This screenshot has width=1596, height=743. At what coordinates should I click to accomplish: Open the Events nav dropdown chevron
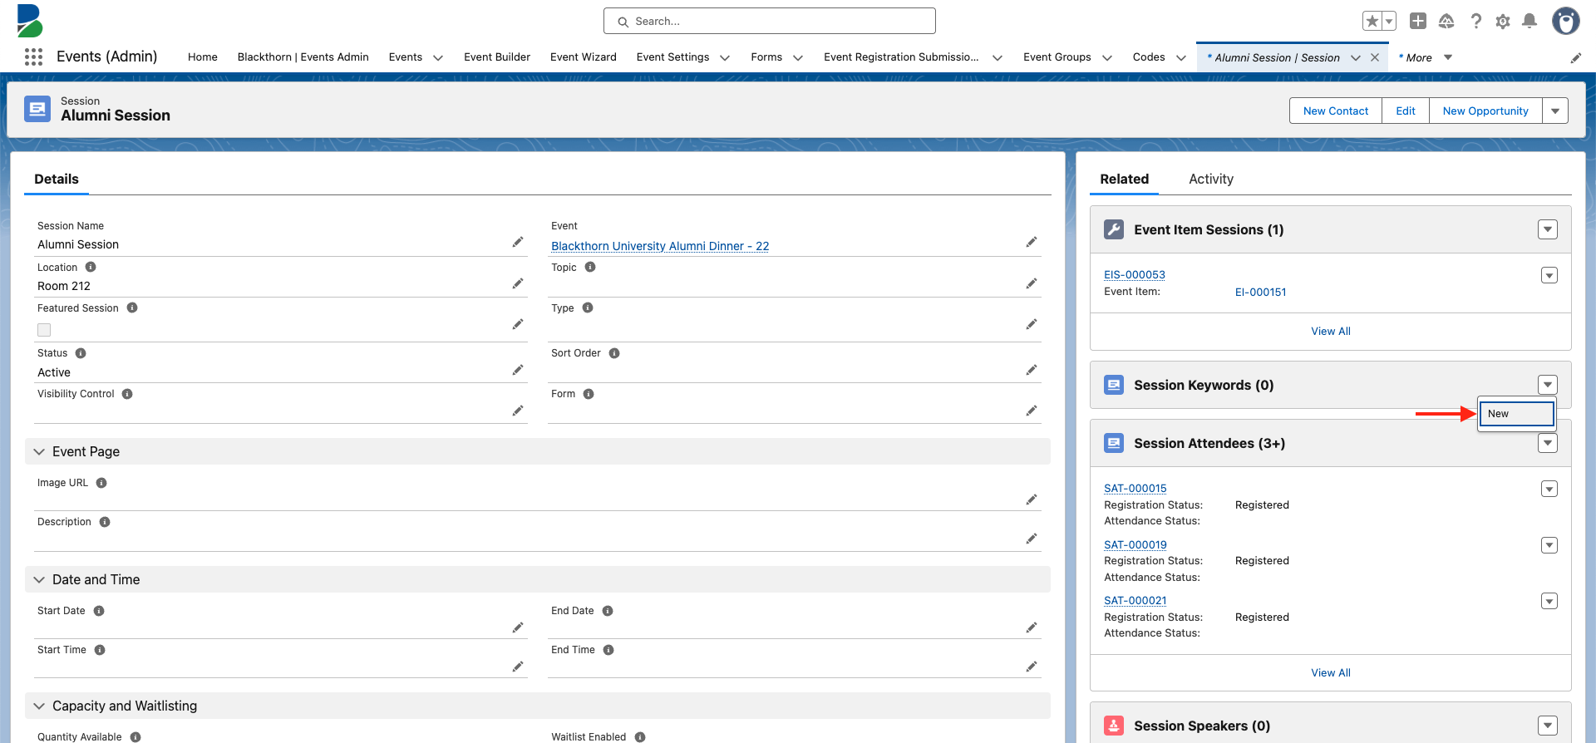438,57
